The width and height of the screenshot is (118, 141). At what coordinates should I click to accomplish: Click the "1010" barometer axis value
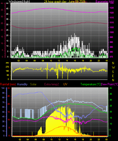tap(112, 22)
